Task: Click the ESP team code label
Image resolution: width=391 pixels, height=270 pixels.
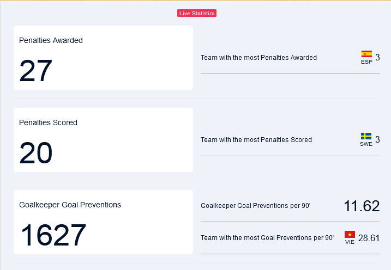Action: tap(366, 62)
